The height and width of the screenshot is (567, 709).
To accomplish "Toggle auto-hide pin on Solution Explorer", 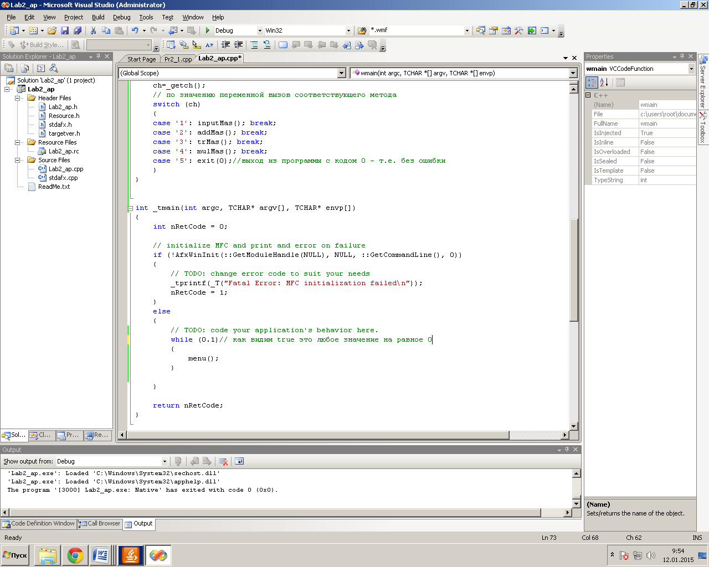I will coord(99,56).
